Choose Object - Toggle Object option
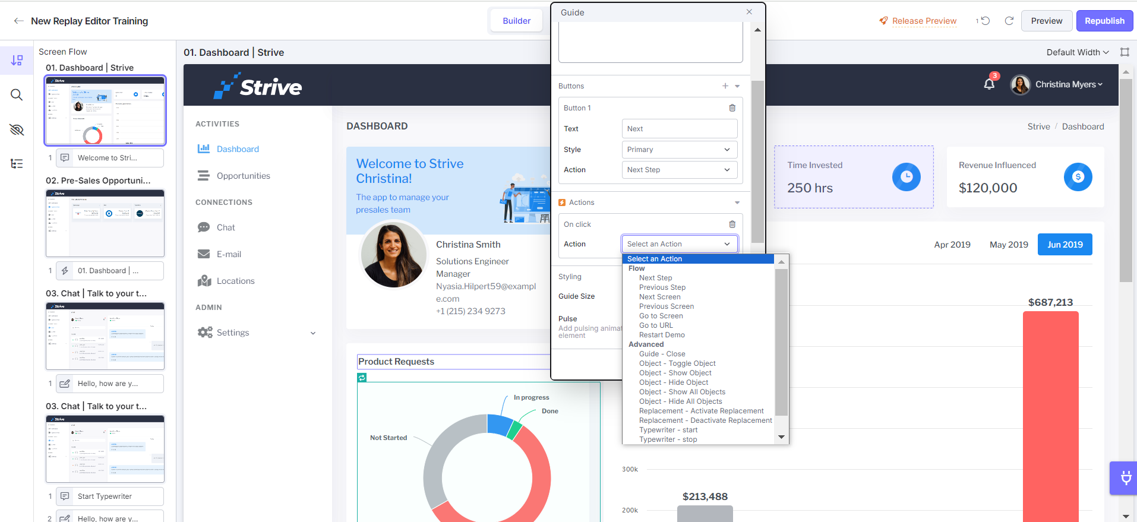The image size is (1137, 522). 677,363
